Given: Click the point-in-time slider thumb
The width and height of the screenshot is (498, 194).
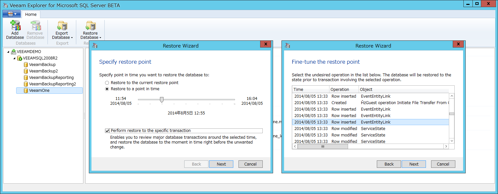Looking at the screenshot, I should (x=162, y=100).
